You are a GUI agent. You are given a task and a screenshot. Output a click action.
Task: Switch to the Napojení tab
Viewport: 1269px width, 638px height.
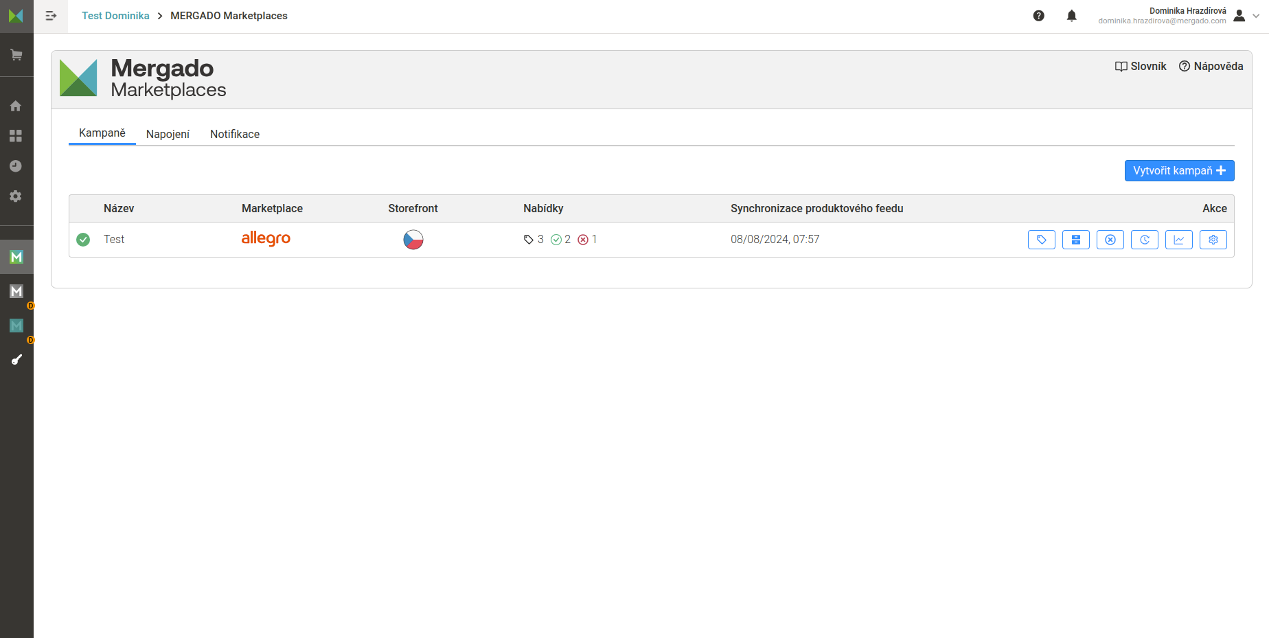(x=168, y=134)
